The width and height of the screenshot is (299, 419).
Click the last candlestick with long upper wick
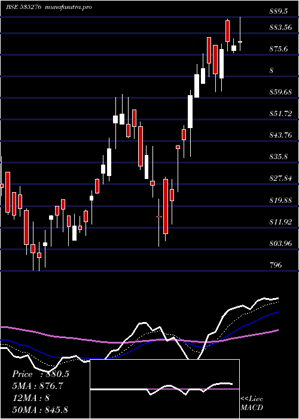coord(240,34)
